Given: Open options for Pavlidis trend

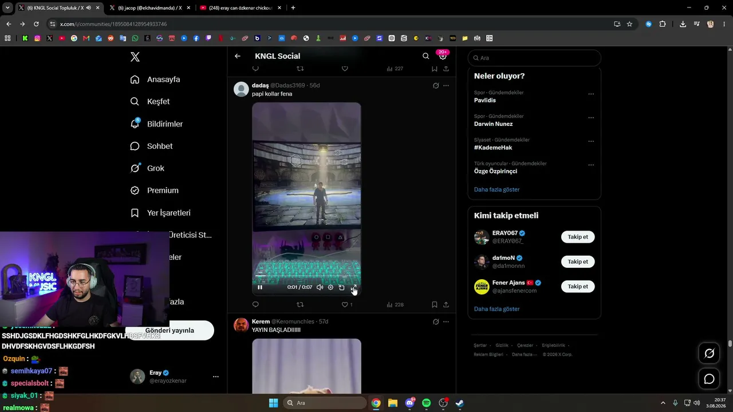Looking at the screenshot, I should [591, 94].
